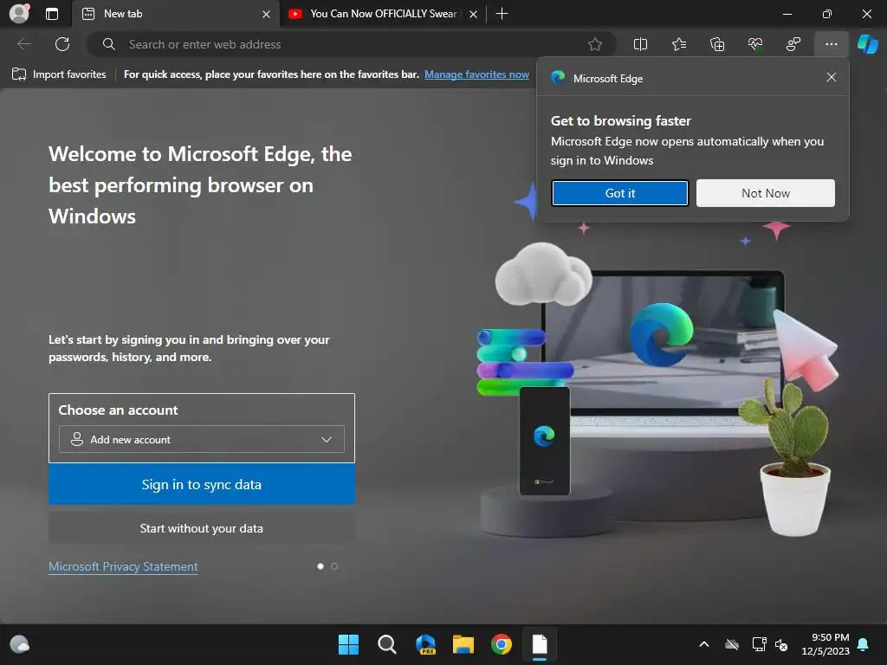
Task: Open the profile avatar menu
Action: [x=19, y=14]
